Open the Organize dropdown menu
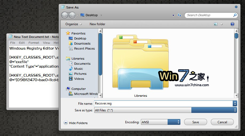 (x=73, y=24)
